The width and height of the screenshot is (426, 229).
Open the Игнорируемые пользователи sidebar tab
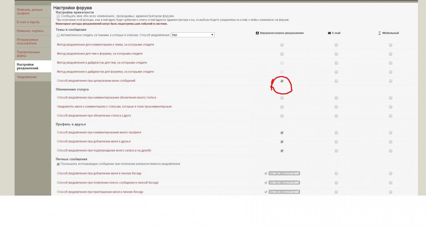click(x=33, y=42)
